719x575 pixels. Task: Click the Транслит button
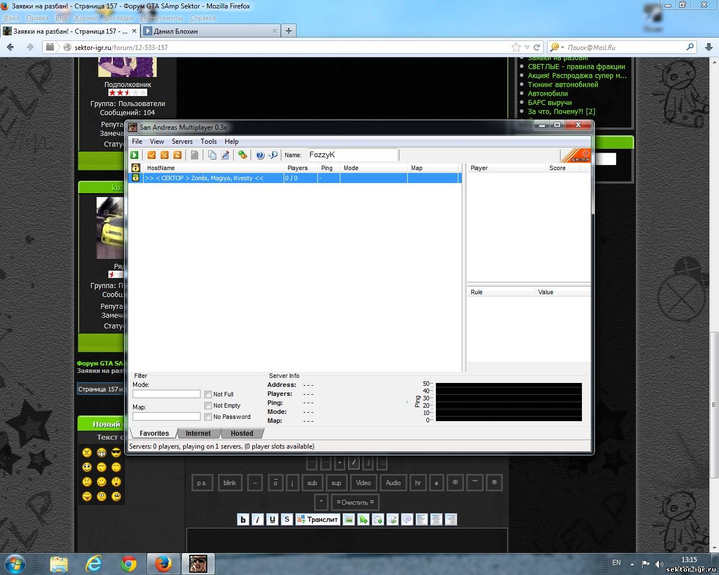(318, 519)
